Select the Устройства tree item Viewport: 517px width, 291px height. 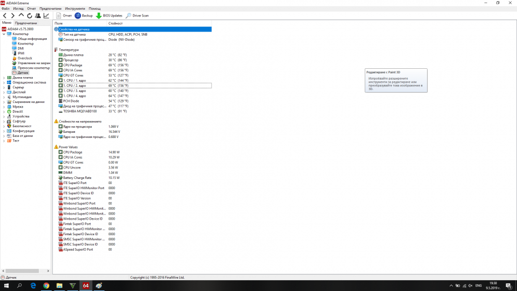[x=18, y=116]
